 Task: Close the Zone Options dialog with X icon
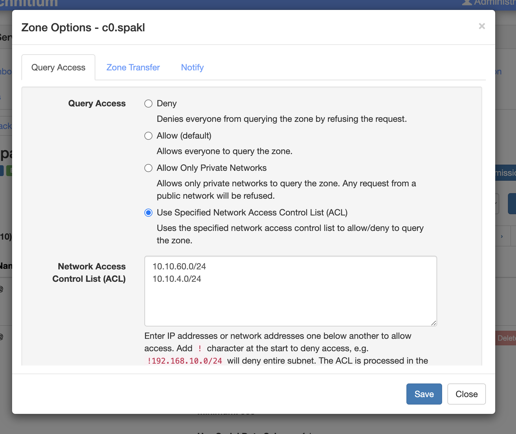482,26
